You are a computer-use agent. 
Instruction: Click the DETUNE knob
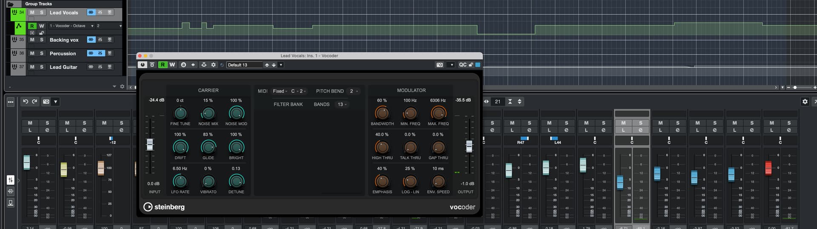236,181
